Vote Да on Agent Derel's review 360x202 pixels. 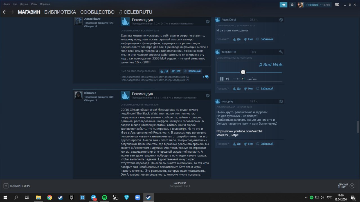[x=237, y=39]
